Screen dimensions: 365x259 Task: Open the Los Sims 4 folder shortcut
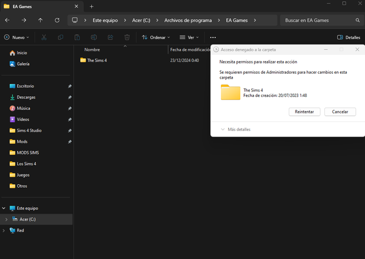point(23,164)
